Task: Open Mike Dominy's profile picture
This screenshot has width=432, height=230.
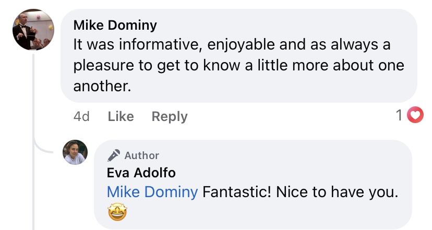Action: [32, 31]
